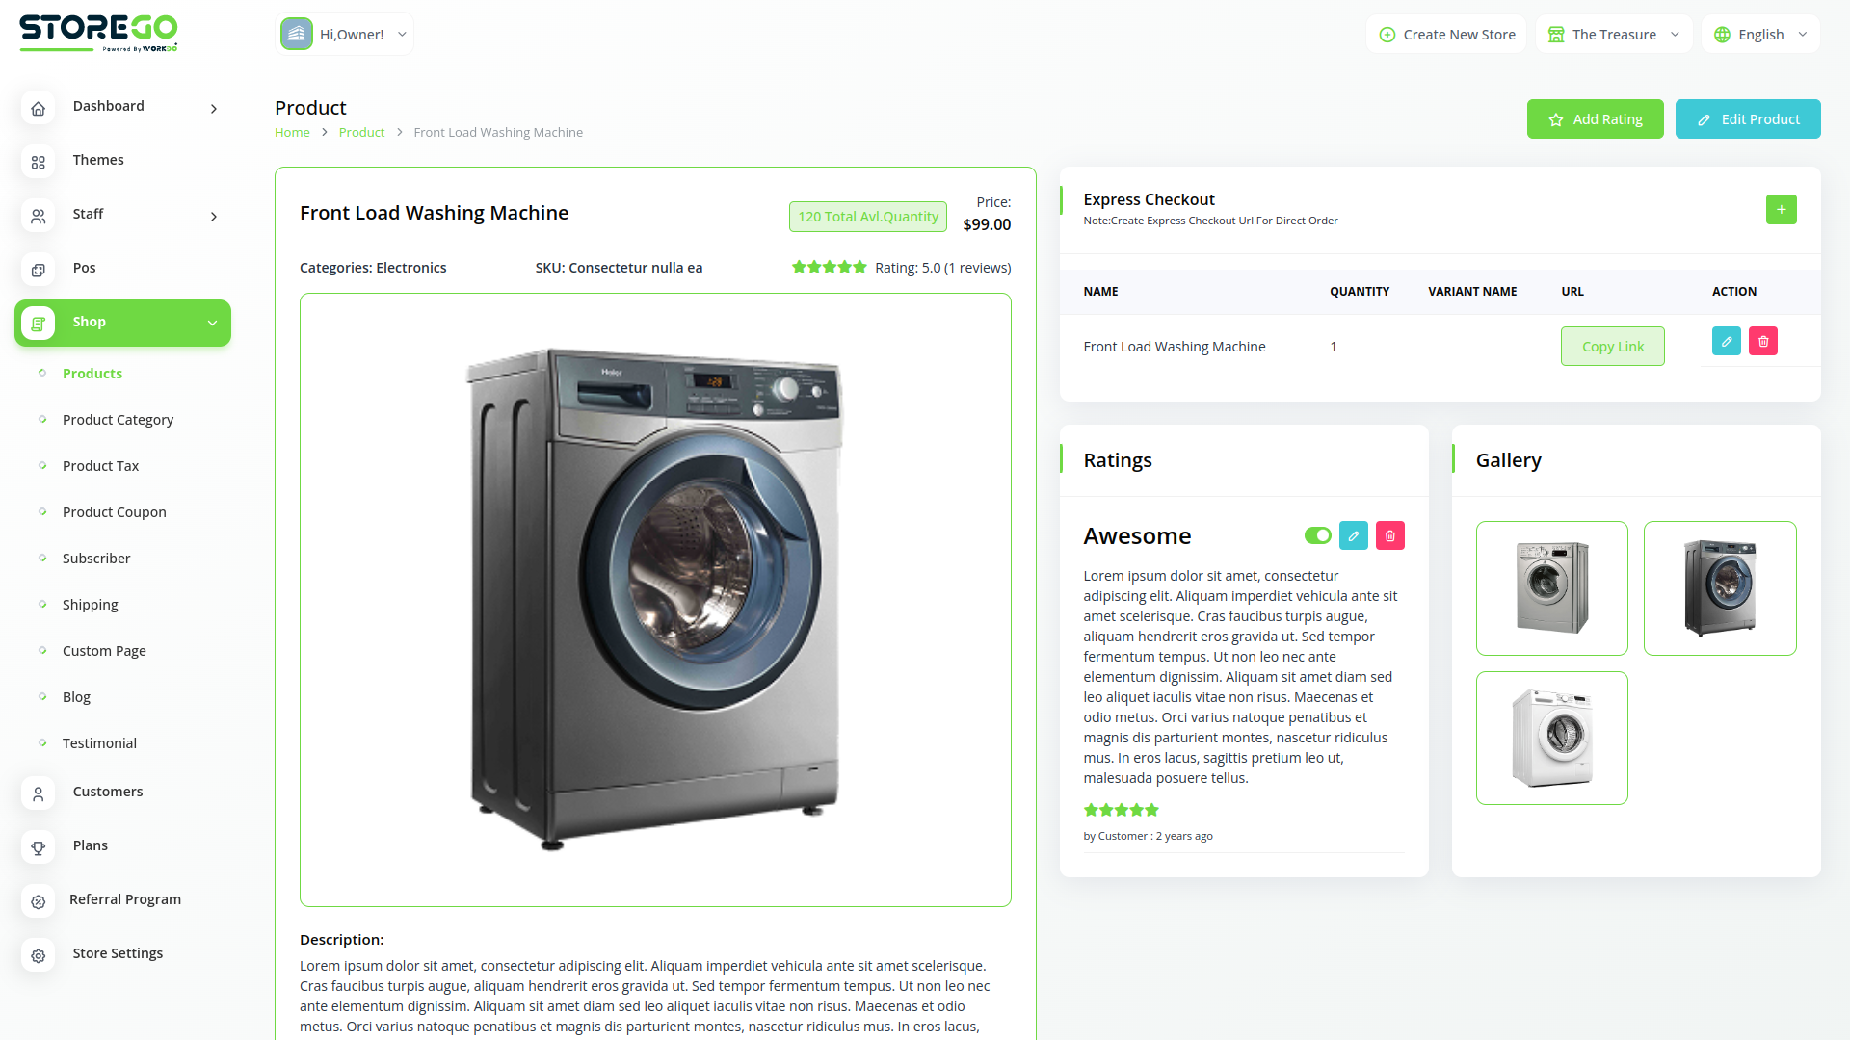Open the Store Settings gear icon
The width and height of the screenshot is (1850, 1040).
pyautogui.click(x=38, y=955)
